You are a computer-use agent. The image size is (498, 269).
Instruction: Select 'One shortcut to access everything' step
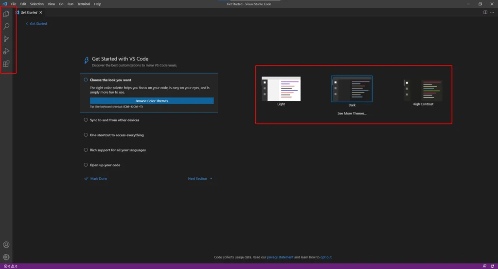(x=117, y=135)
